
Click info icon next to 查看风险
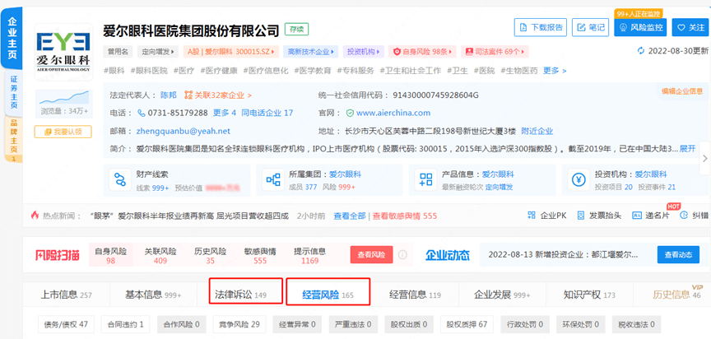click(402, 255)
